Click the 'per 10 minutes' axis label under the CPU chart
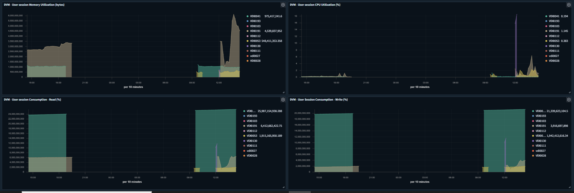Viewport: 574px width, 193px height. click(x=420, y=87)
